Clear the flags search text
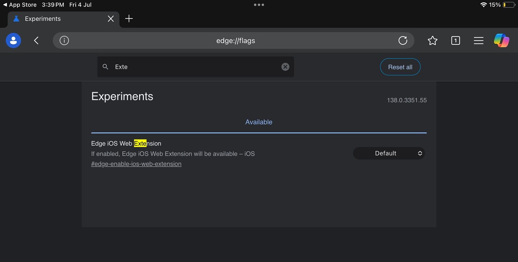518x262 pixels. tap(285, 67)
